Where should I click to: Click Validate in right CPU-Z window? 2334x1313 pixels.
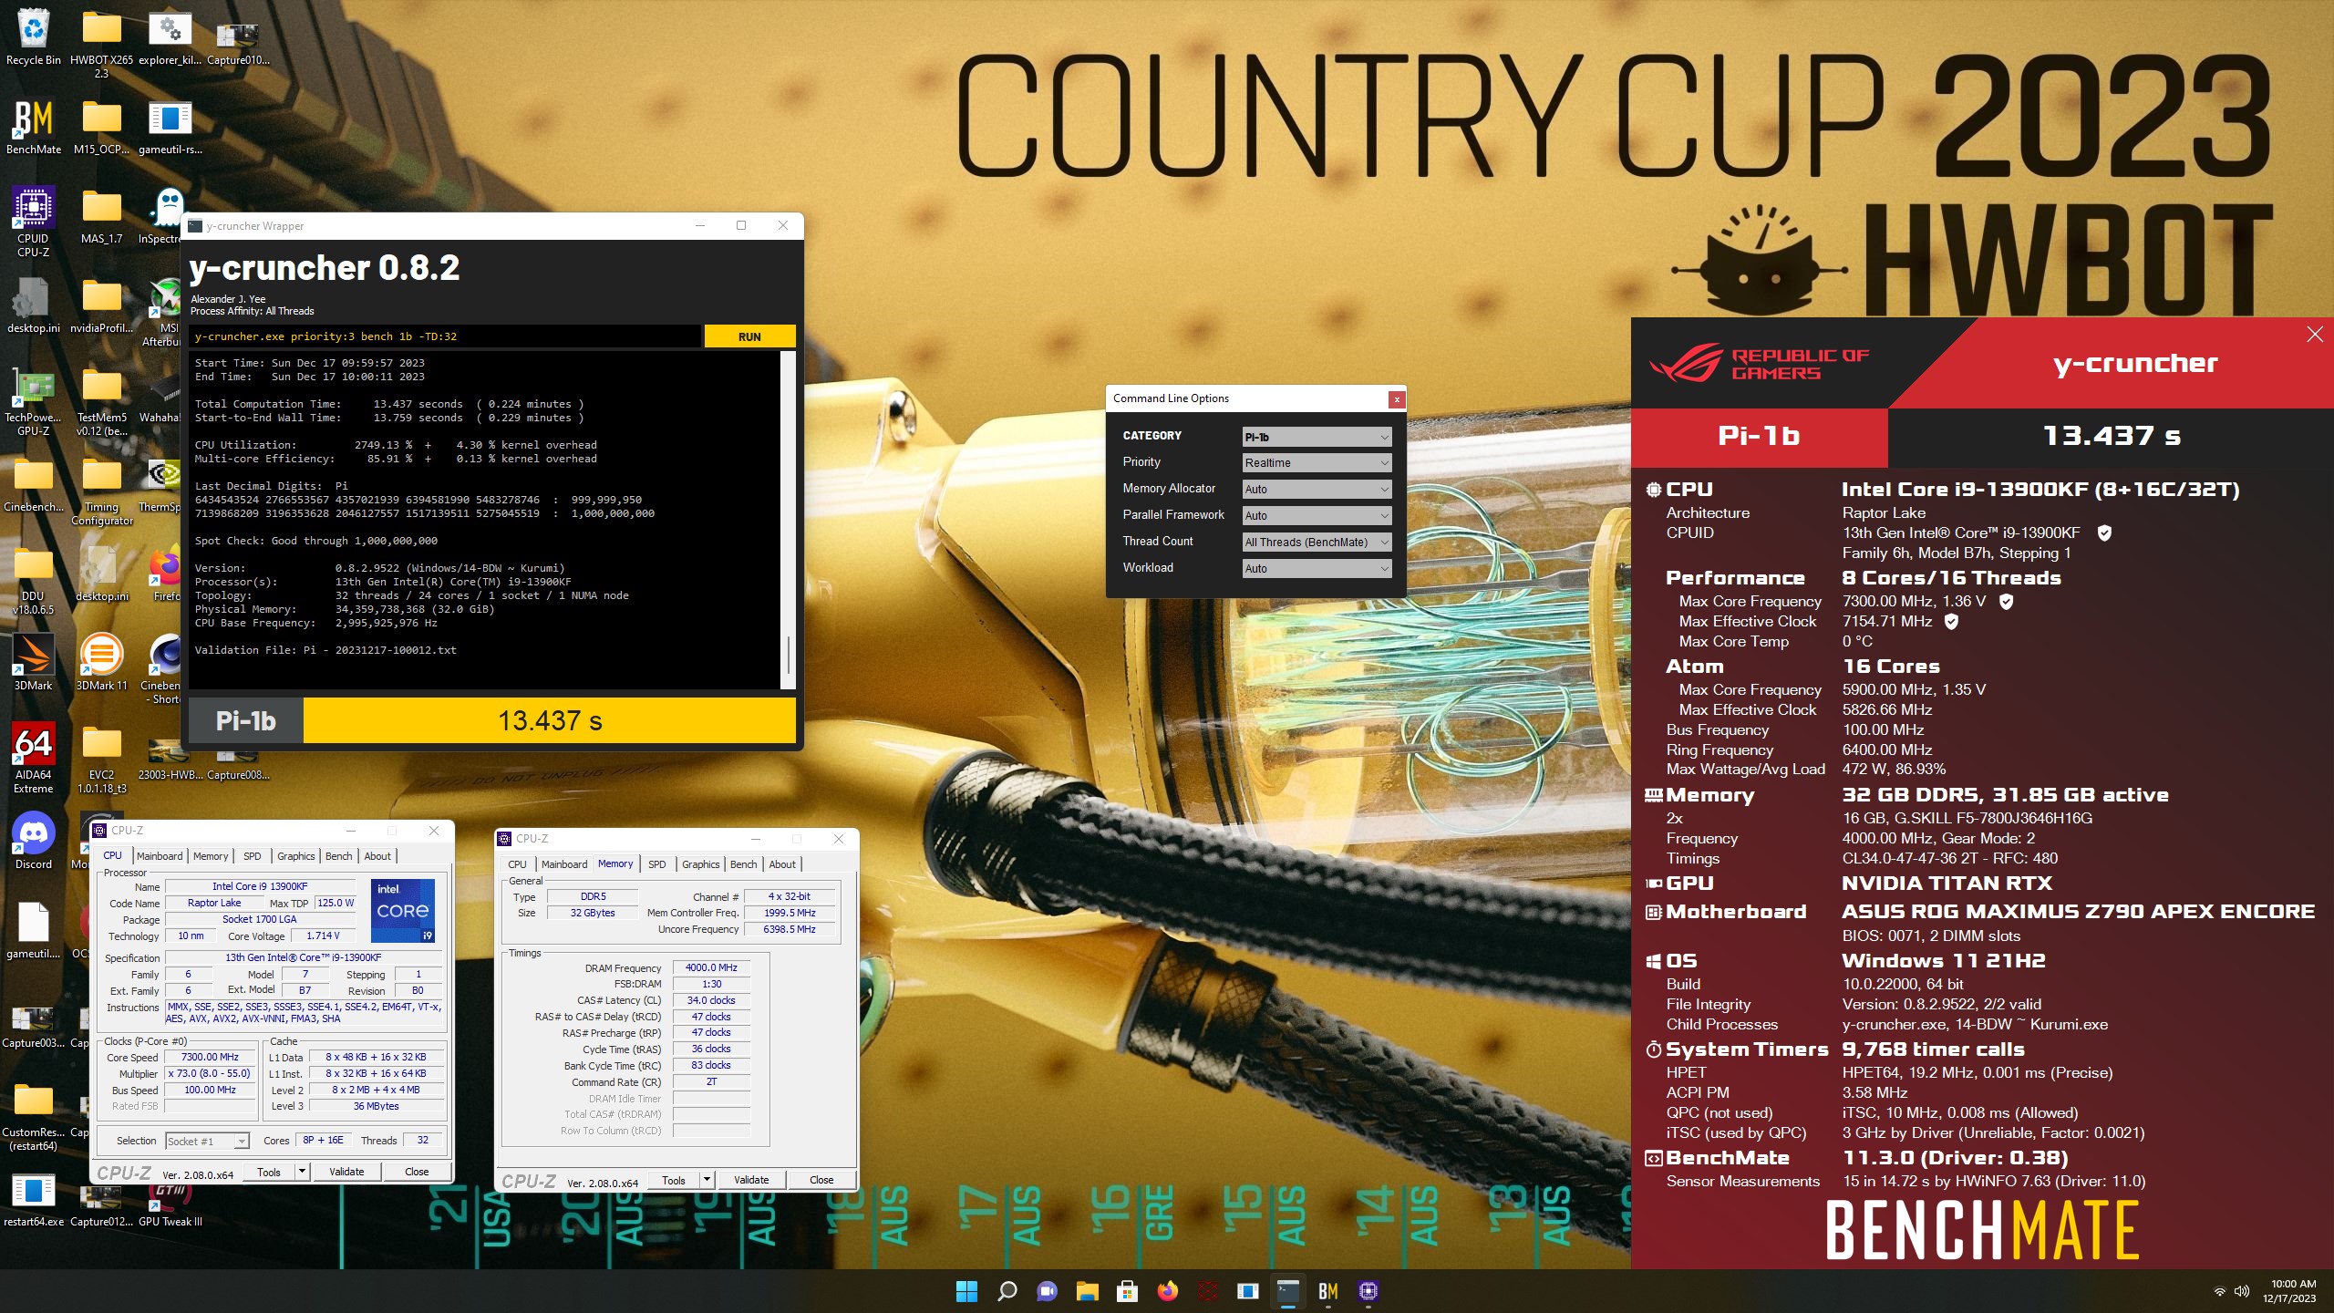click(x=751, y=1180)
